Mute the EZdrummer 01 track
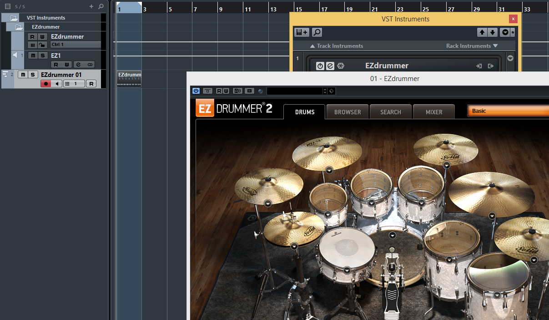549x320 pixels. [x=23, y=75]
